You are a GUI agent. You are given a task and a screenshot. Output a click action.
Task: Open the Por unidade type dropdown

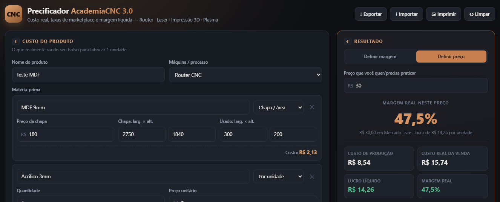point(278,176)
